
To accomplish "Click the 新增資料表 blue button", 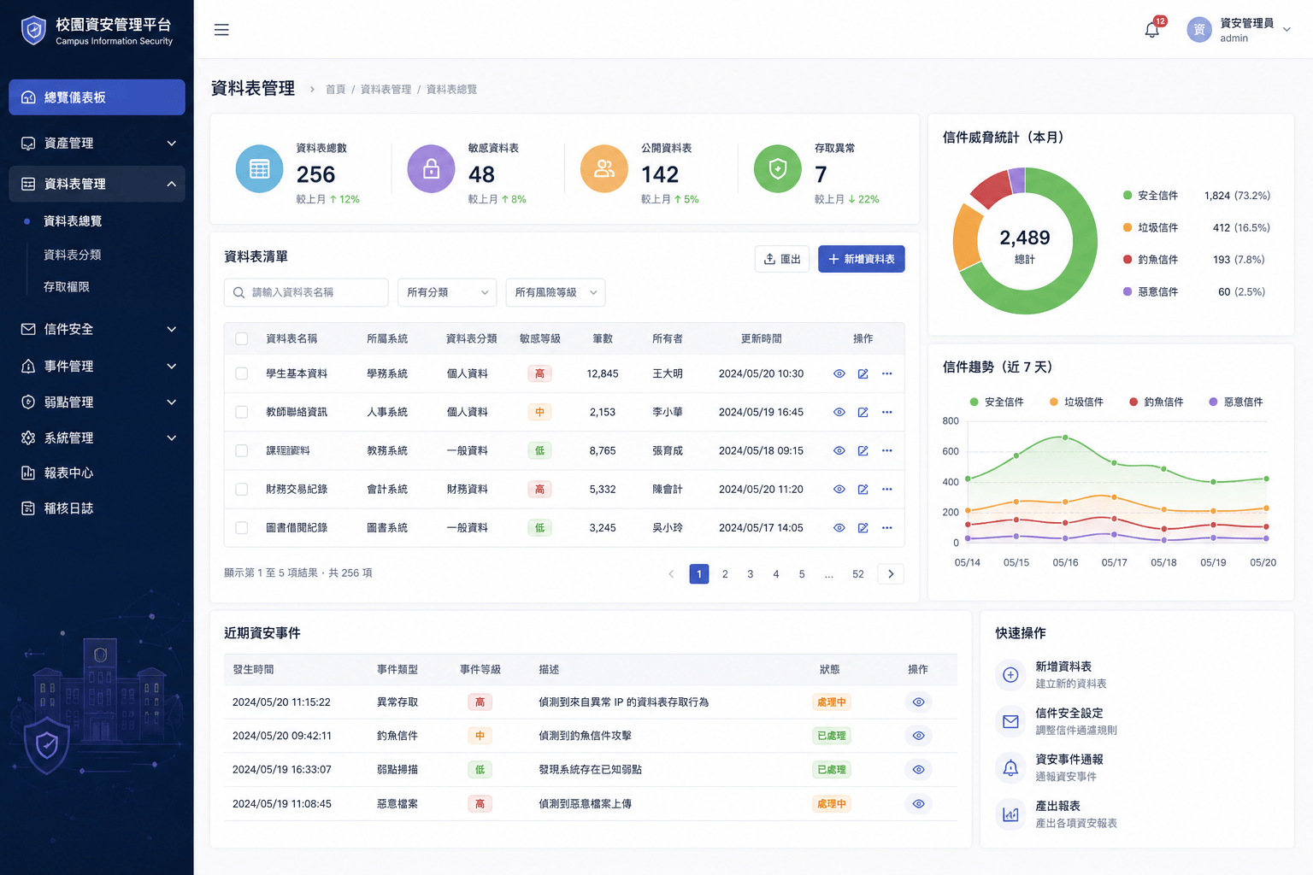I will pos(862,259).
